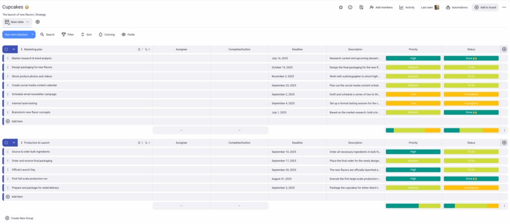Screen dimensions: 510x224
Task: Collapse the Marketing plan group
Action: (14, 49)
